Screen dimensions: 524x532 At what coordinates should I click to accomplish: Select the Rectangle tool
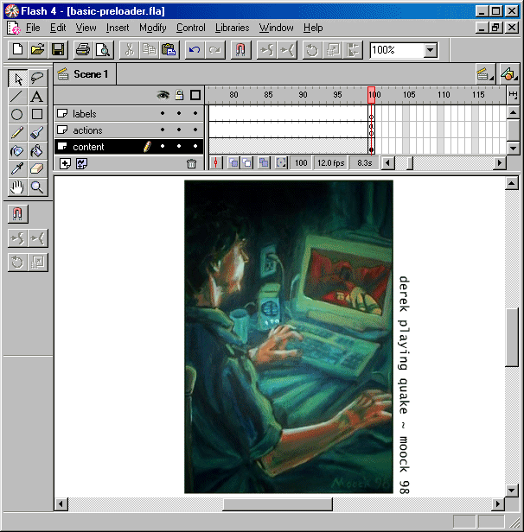[x=37, y=114]
